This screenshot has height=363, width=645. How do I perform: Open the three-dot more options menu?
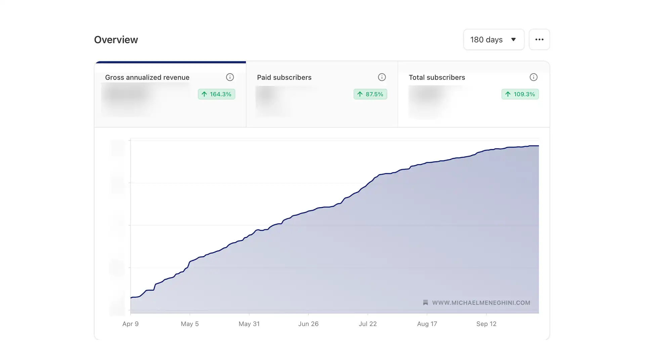coord(539,40)
